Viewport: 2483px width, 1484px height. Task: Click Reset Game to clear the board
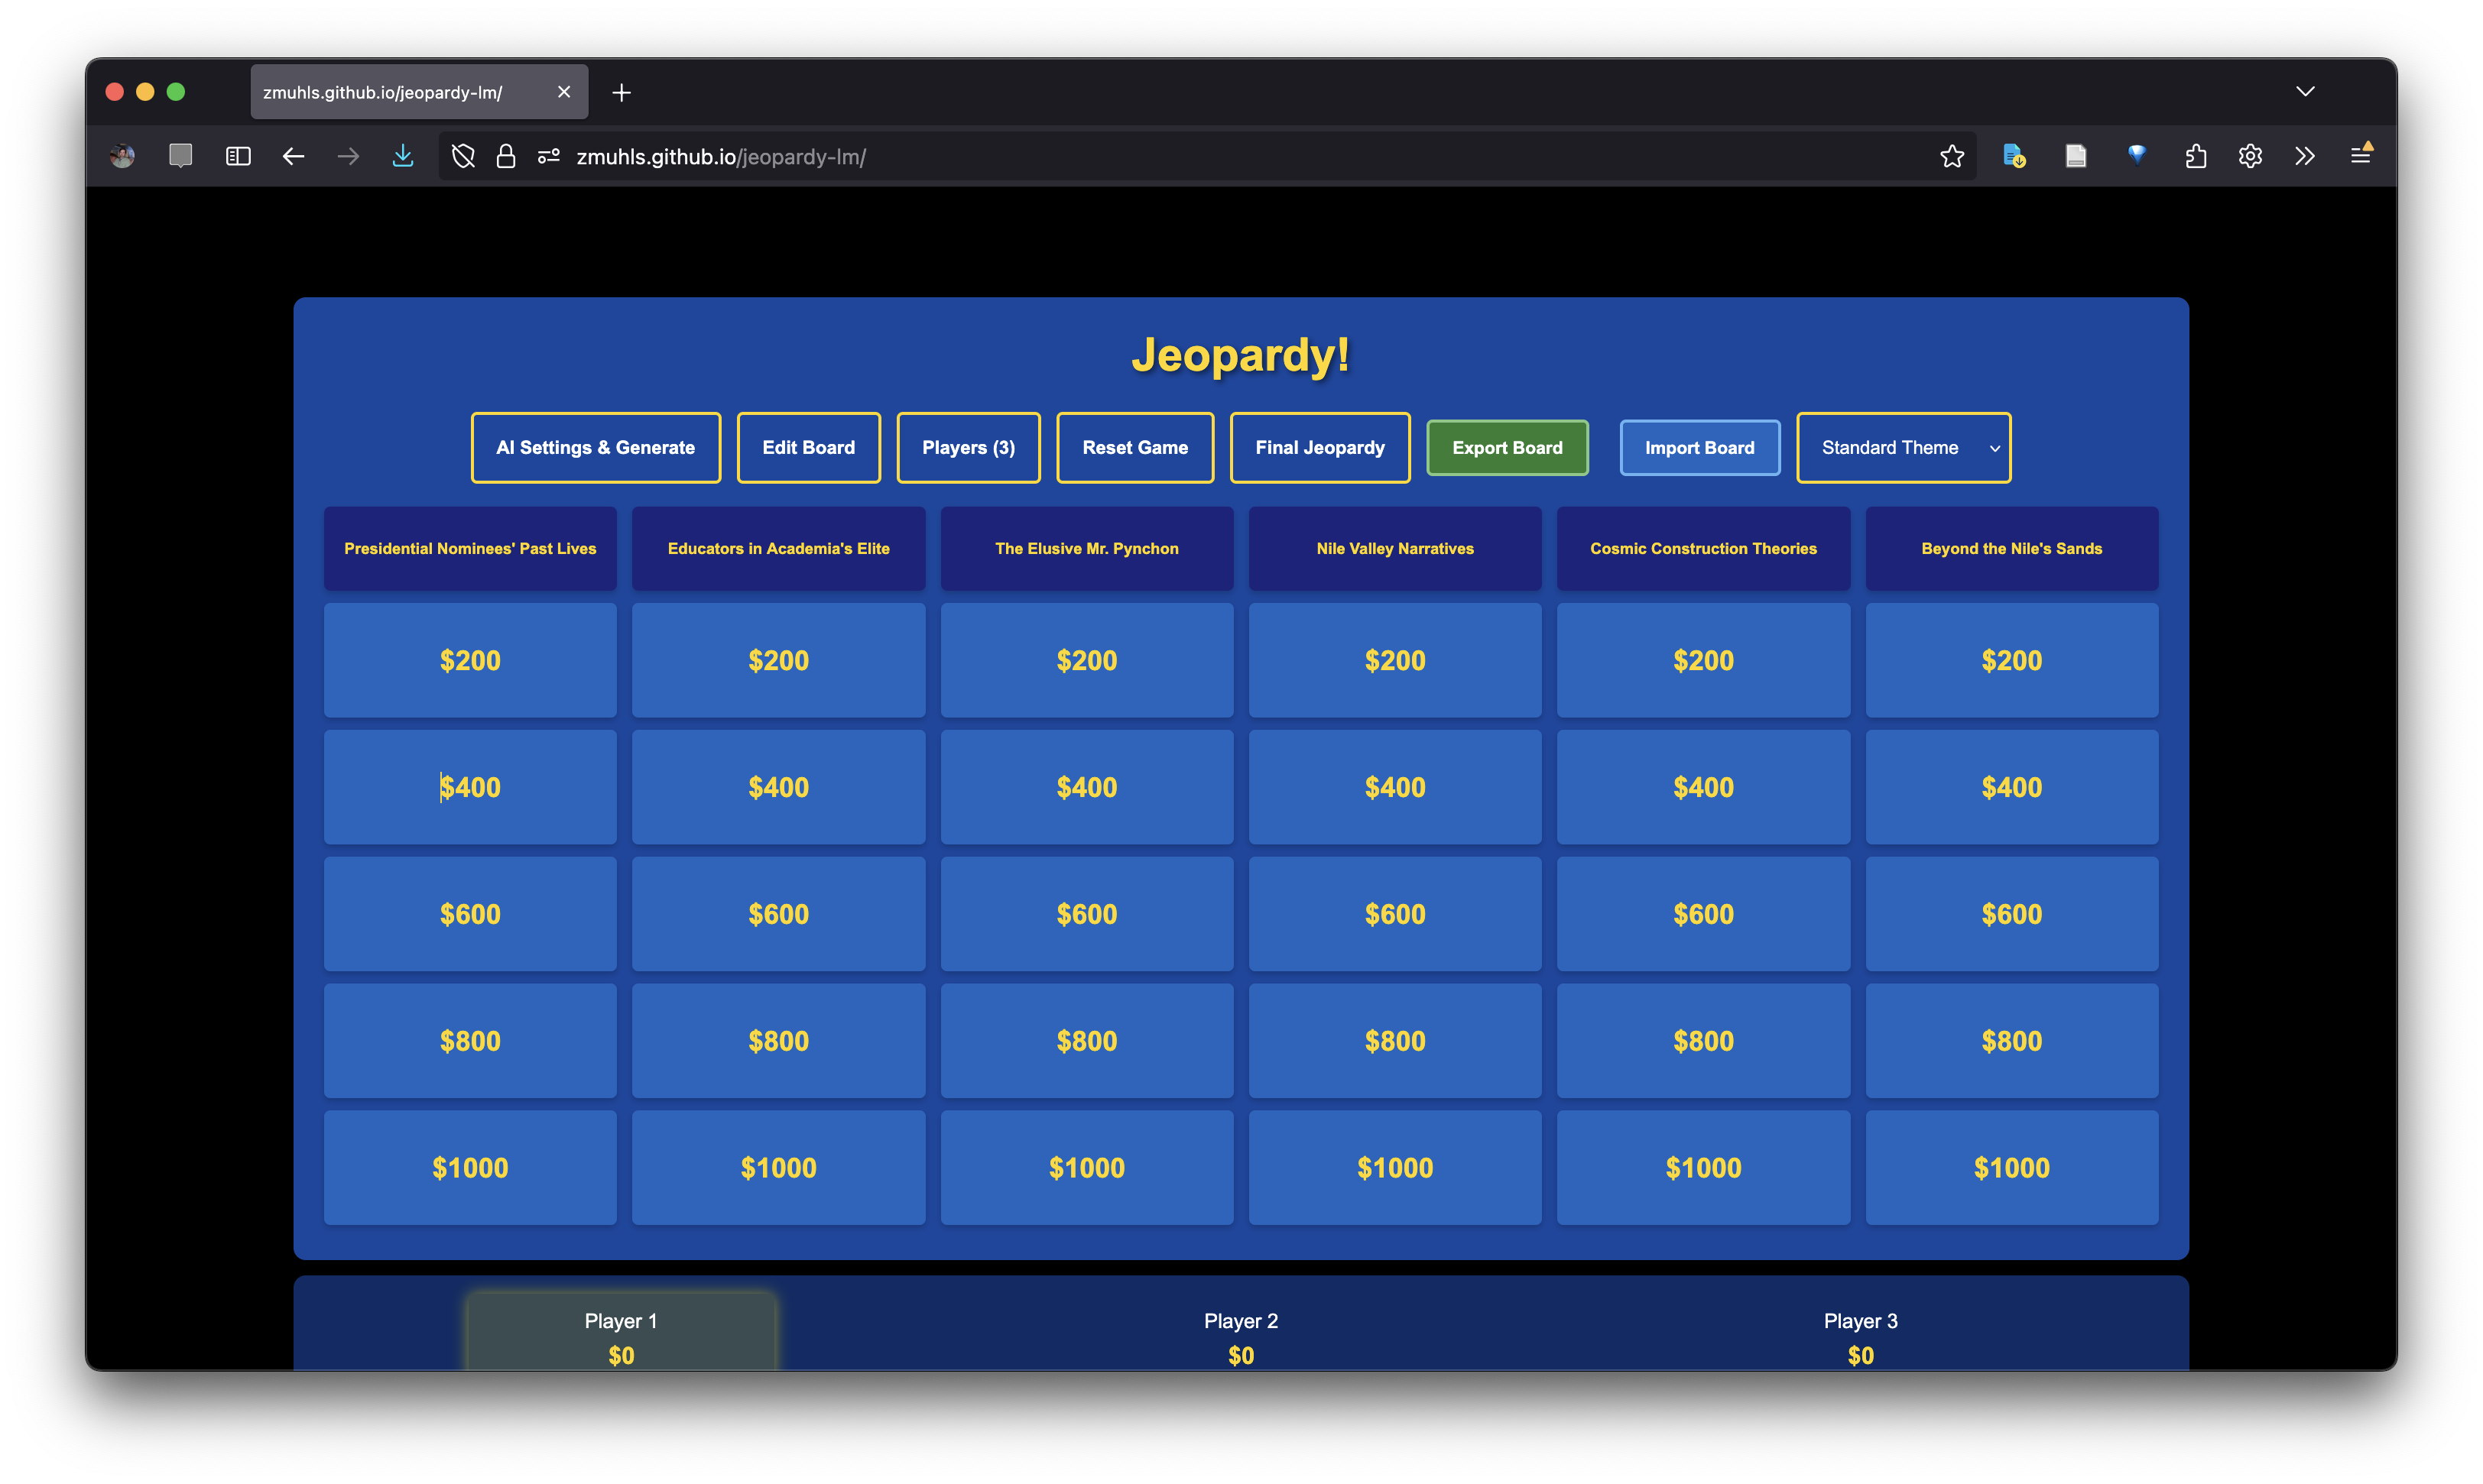pyautogui.click(x=1134, y=447)
